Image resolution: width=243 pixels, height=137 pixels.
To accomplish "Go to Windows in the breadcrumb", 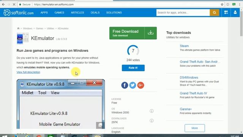I will 28,29.
